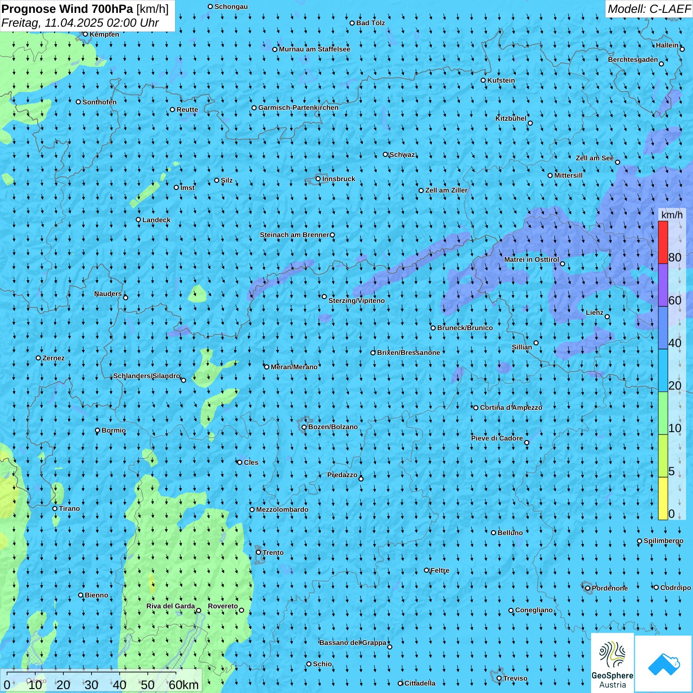Click the Trento city marker
This screenshot has height=693, width=693.
tap(258, 552)
